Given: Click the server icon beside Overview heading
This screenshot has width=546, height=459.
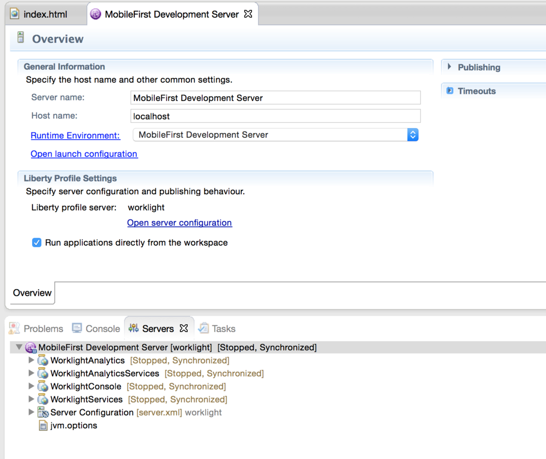Looking at the screenshot, I should click(x=21, y=38).
